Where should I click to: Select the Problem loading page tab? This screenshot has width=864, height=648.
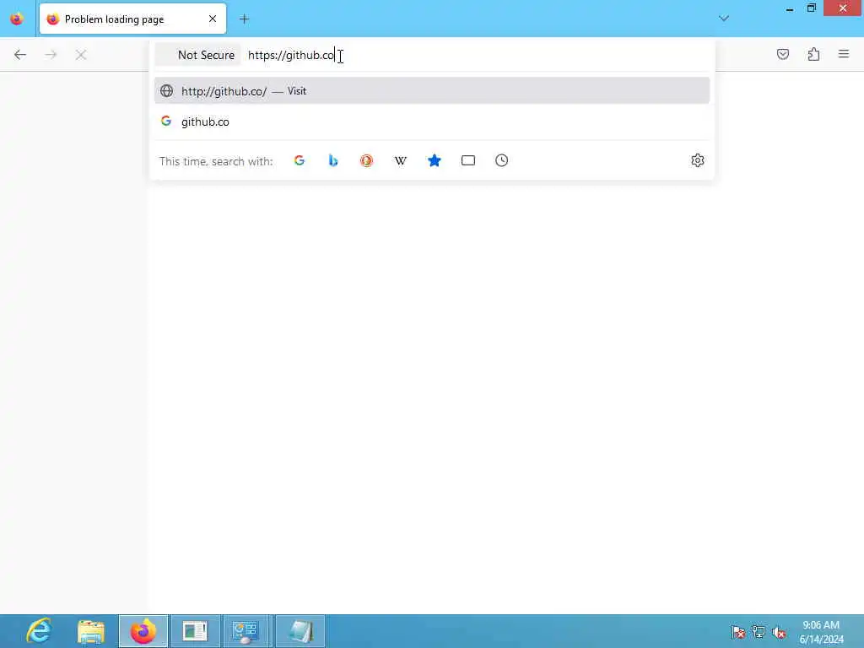(132, 19)
